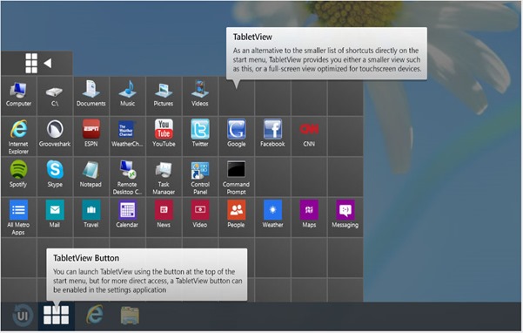523x333 pixels.
Task: Open the Videos library tile
Action: [x=200, y=96]
